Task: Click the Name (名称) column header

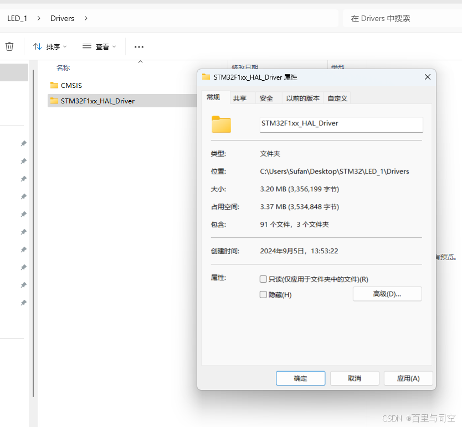Action: pyautogui.click(x=63, y=67)
